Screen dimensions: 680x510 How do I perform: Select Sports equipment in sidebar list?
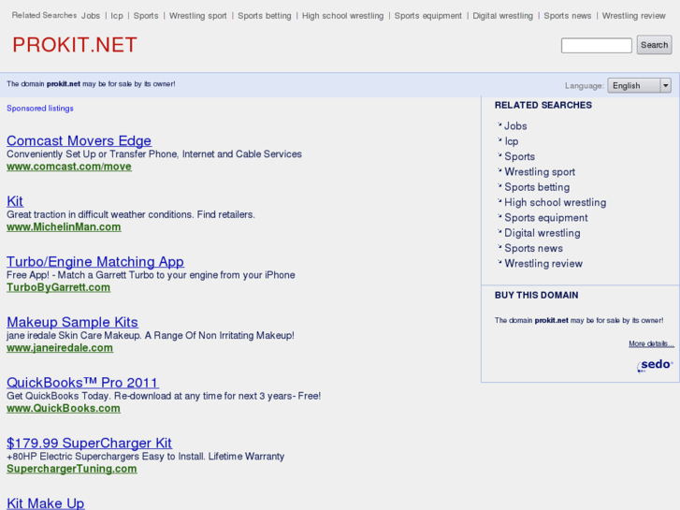click(546, 218)
